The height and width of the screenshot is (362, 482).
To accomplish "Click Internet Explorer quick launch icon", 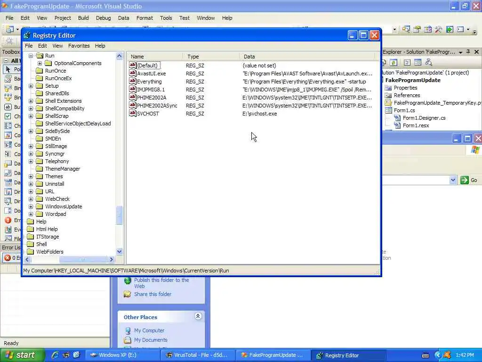I will (55, 355).
